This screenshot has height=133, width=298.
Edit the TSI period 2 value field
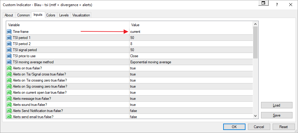(x=191, y=44)
